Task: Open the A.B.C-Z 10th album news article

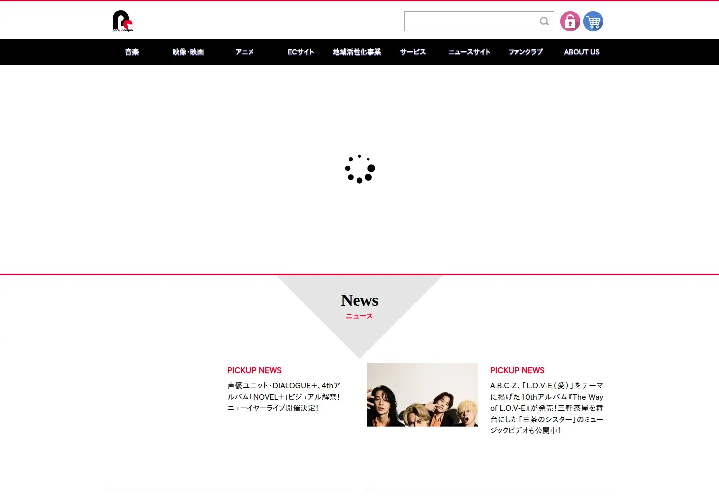Action: click(x=547, y=408)
